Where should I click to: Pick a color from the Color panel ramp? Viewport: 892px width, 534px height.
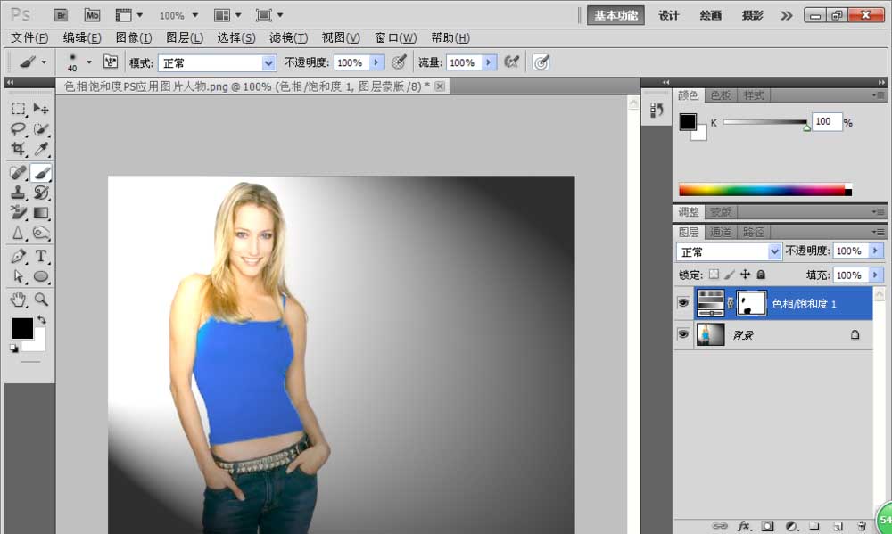click(x=765, y=190)
